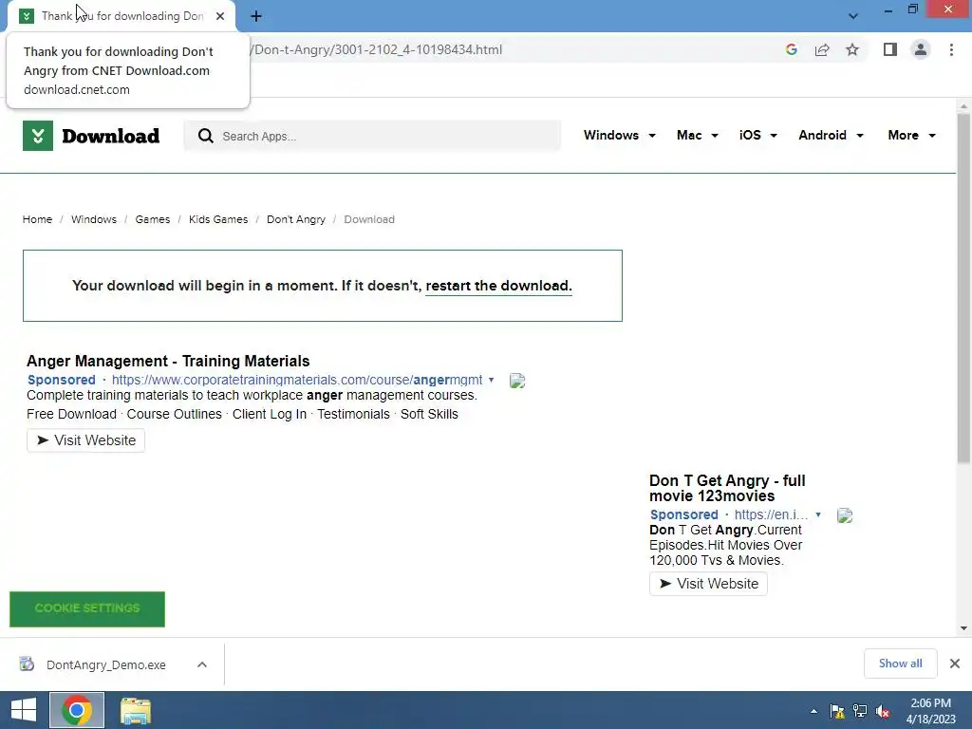Open the Chrome profile avatar

tap(921, 49)
